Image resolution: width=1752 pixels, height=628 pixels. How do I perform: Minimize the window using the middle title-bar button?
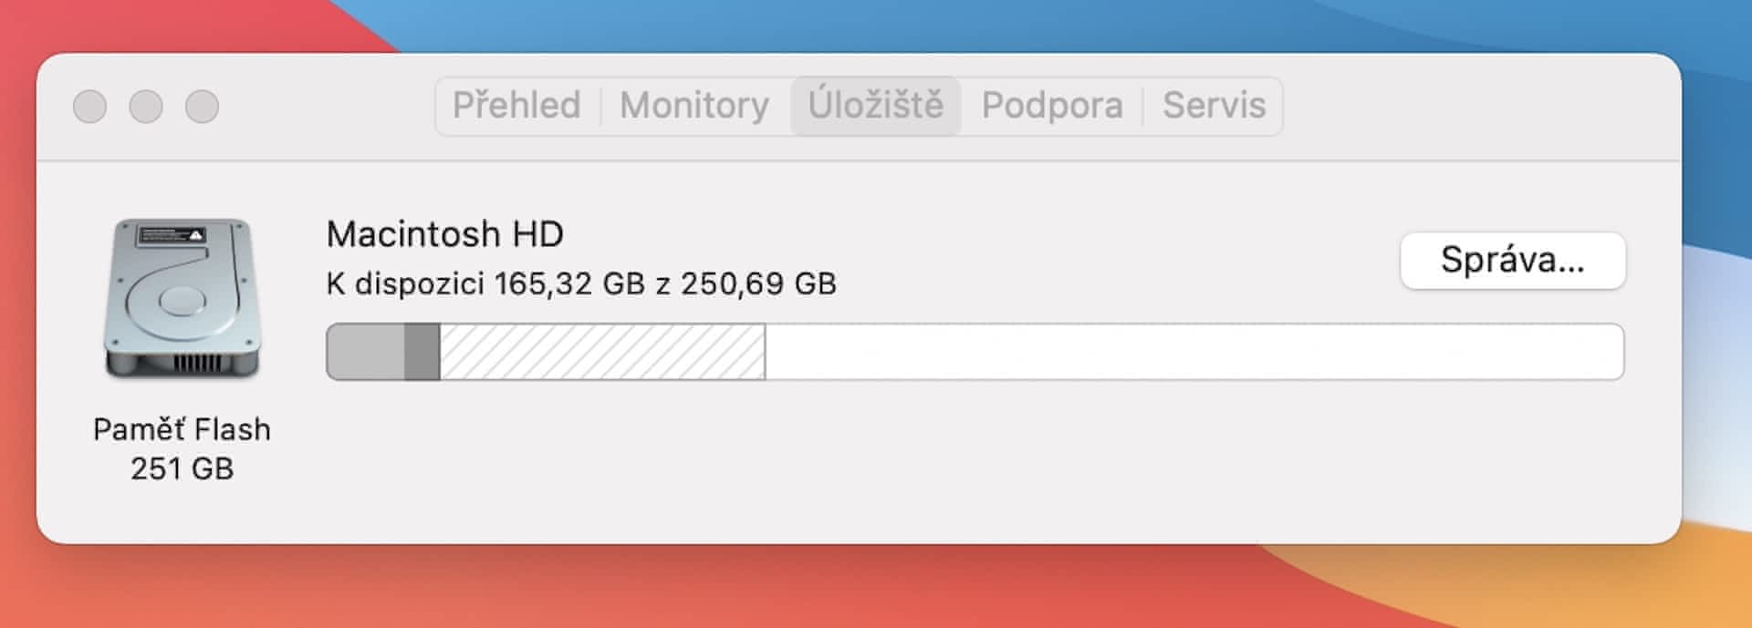pos(146,107)
